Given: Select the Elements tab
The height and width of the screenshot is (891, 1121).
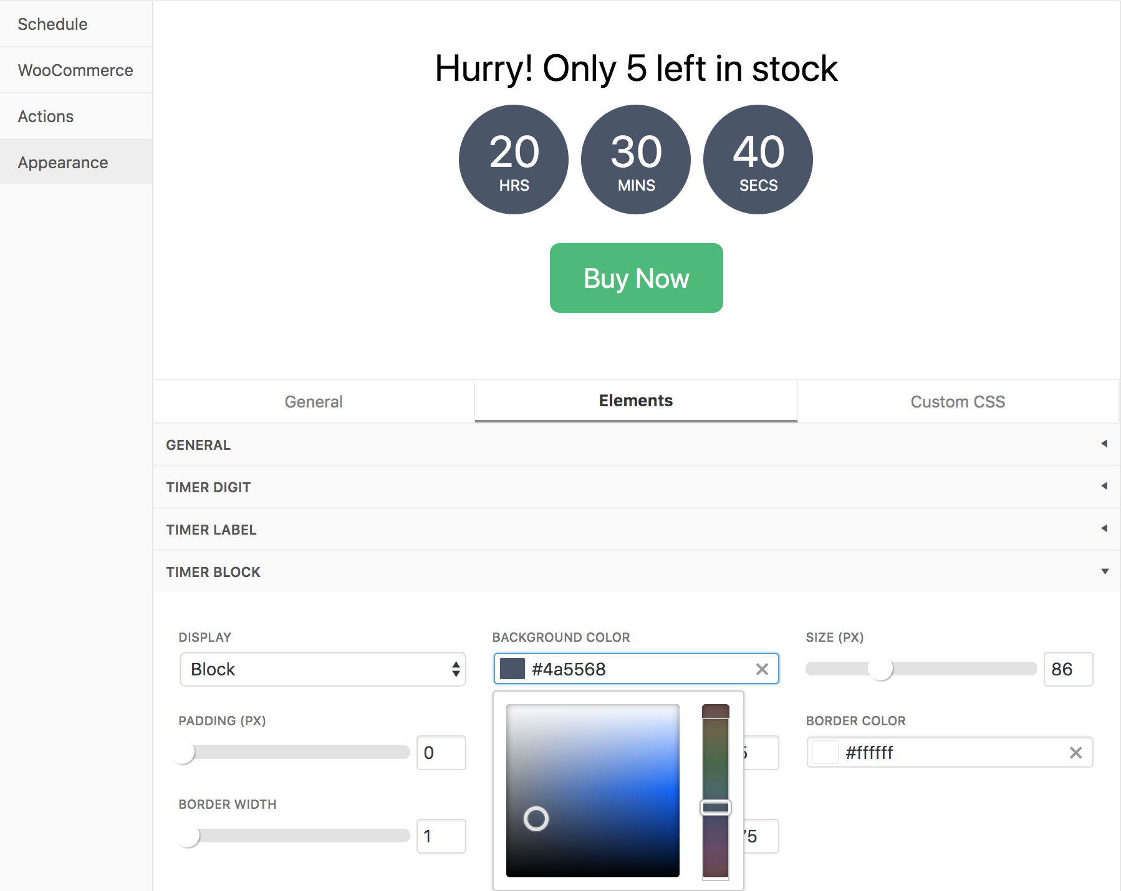Looking at the screenshot, I should [x=635, y=401].
